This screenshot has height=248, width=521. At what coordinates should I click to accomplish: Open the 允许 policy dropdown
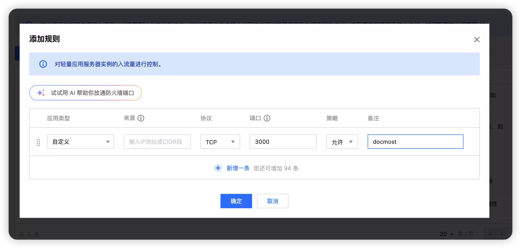click(342, 142)
